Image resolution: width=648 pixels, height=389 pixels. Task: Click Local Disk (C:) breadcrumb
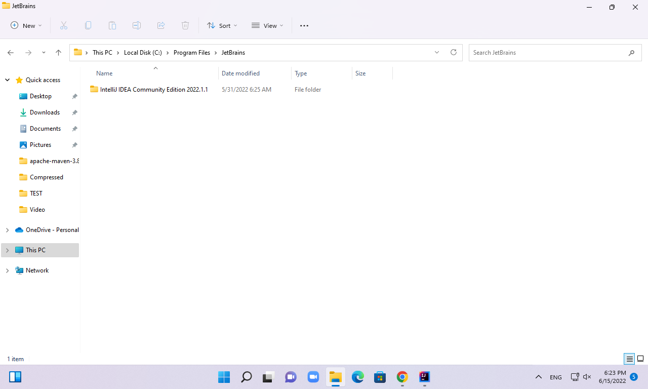tap(143, 53)
